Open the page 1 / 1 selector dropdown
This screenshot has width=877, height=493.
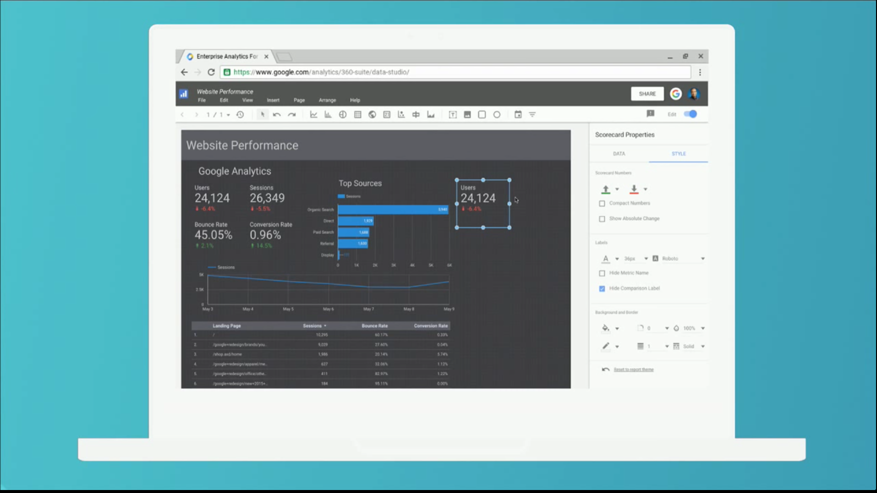coord(218,114)
